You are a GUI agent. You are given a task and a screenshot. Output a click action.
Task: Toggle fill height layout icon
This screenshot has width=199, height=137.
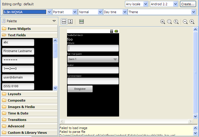(x=71, y=21)
